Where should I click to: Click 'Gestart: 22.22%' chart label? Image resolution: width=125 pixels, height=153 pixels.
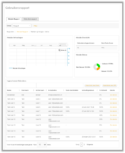107,71
